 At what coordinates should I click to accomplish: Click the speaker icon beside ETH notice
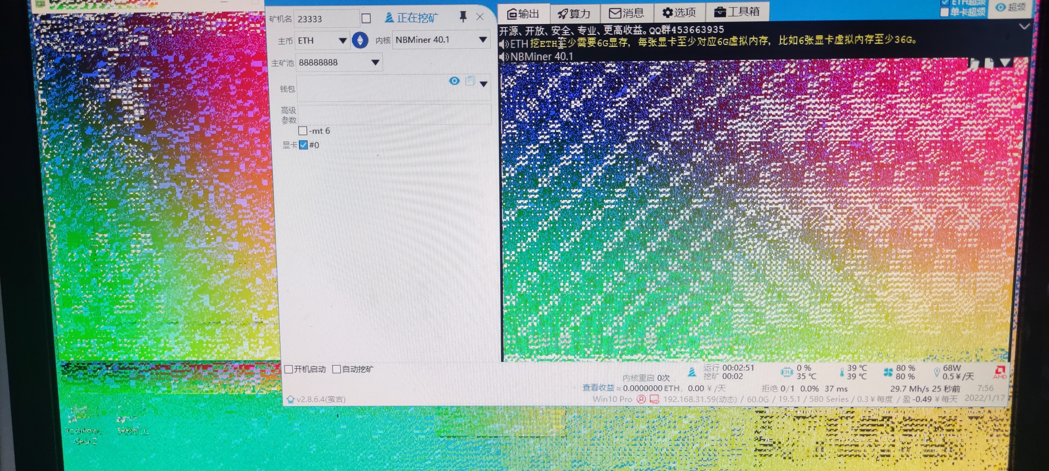[x=504, y=44]
